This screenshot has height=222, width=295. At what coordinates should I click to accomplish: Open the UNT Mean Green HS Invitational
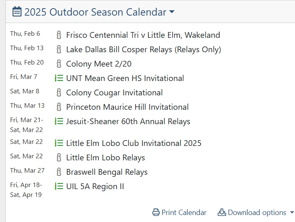click(x=125, y=78)
